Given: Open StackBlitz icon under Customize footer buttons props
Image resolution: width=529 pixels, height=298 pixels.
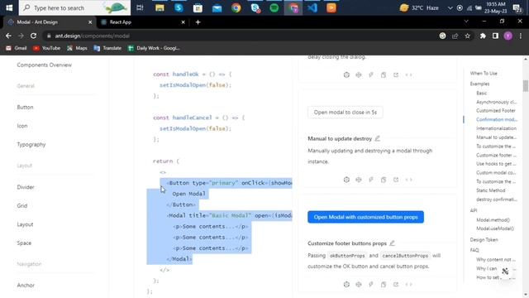Looking at the screenshot, I should 371,285.
